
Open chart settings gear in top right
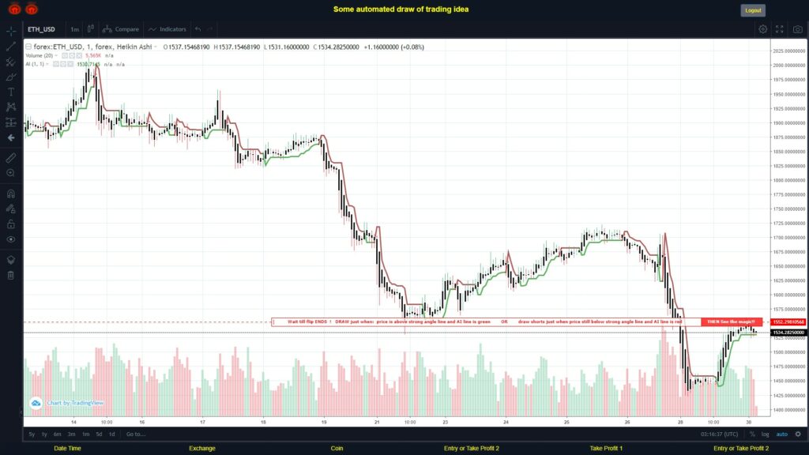coord(762,29)
